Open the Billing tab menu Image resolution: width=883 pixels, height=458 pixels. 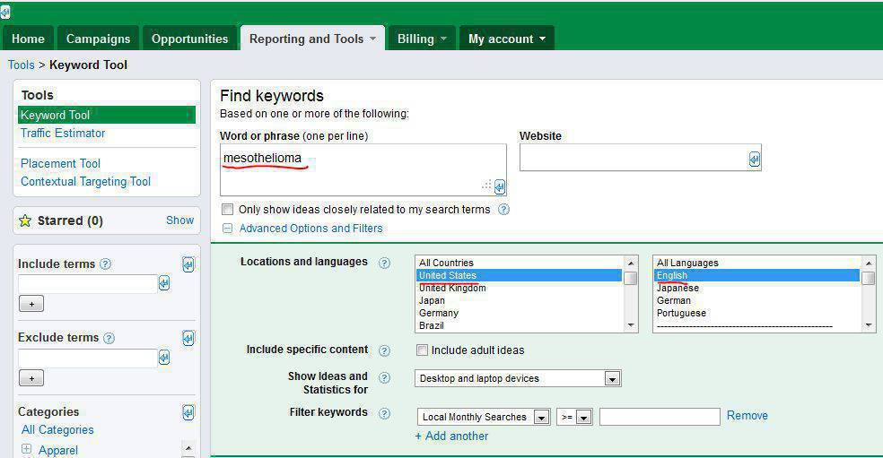pos(422,39)
